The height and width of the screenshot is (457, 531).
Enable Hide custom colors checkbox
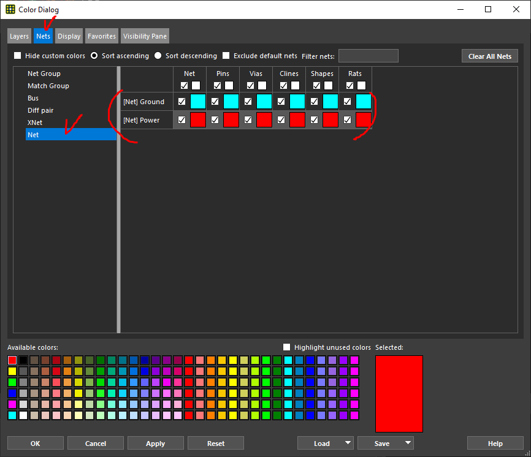18,56
